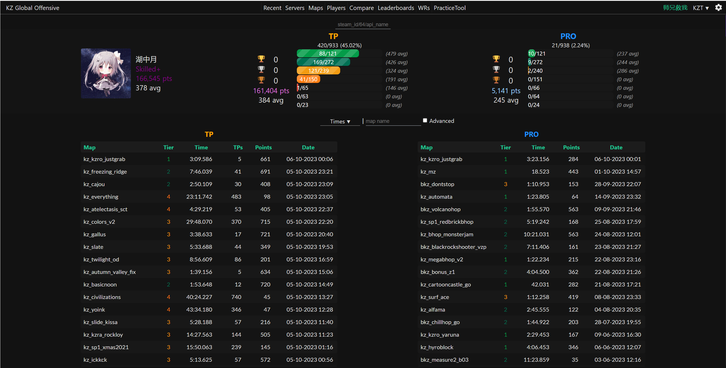Focus the steam_id search field
Viewport: 726px width, 368px height.
pos(363,25)
